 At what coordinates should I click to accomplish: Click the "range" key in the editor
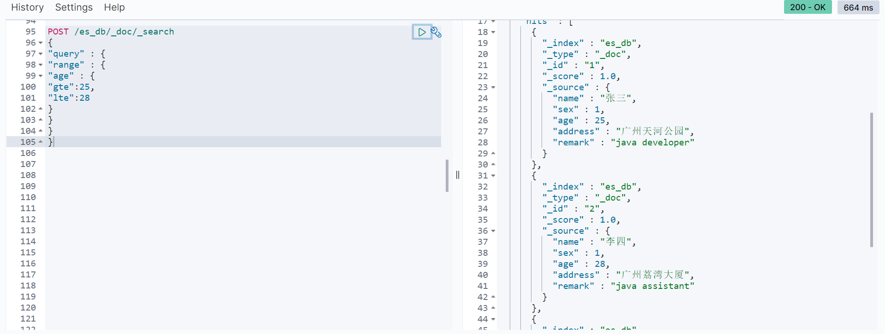(x=66, y=65)
